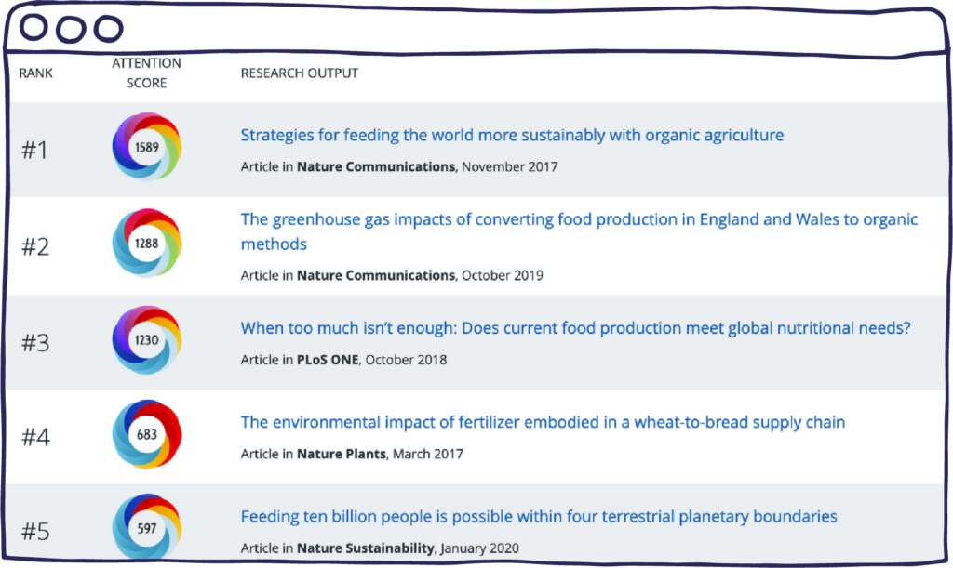Click the donut badge with score 683
Viewport: 953px width, 568px height.
(146, 434)
